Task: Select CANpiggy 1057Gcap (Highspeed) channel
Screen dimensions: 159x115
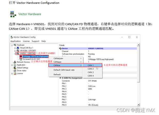Action: [36, 56]
